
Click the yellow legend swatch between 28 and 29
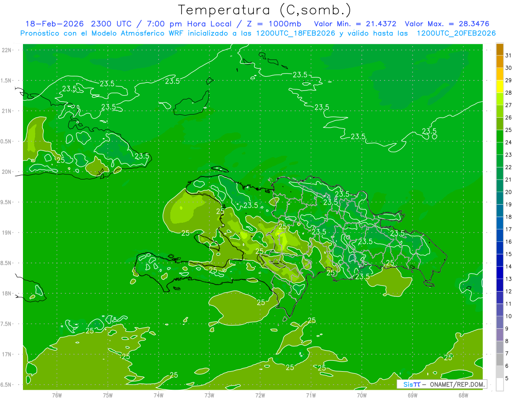pyautogui.click(x=500, y=87)
